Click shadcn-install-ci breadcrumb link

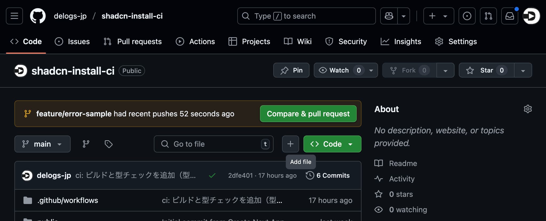132,16
